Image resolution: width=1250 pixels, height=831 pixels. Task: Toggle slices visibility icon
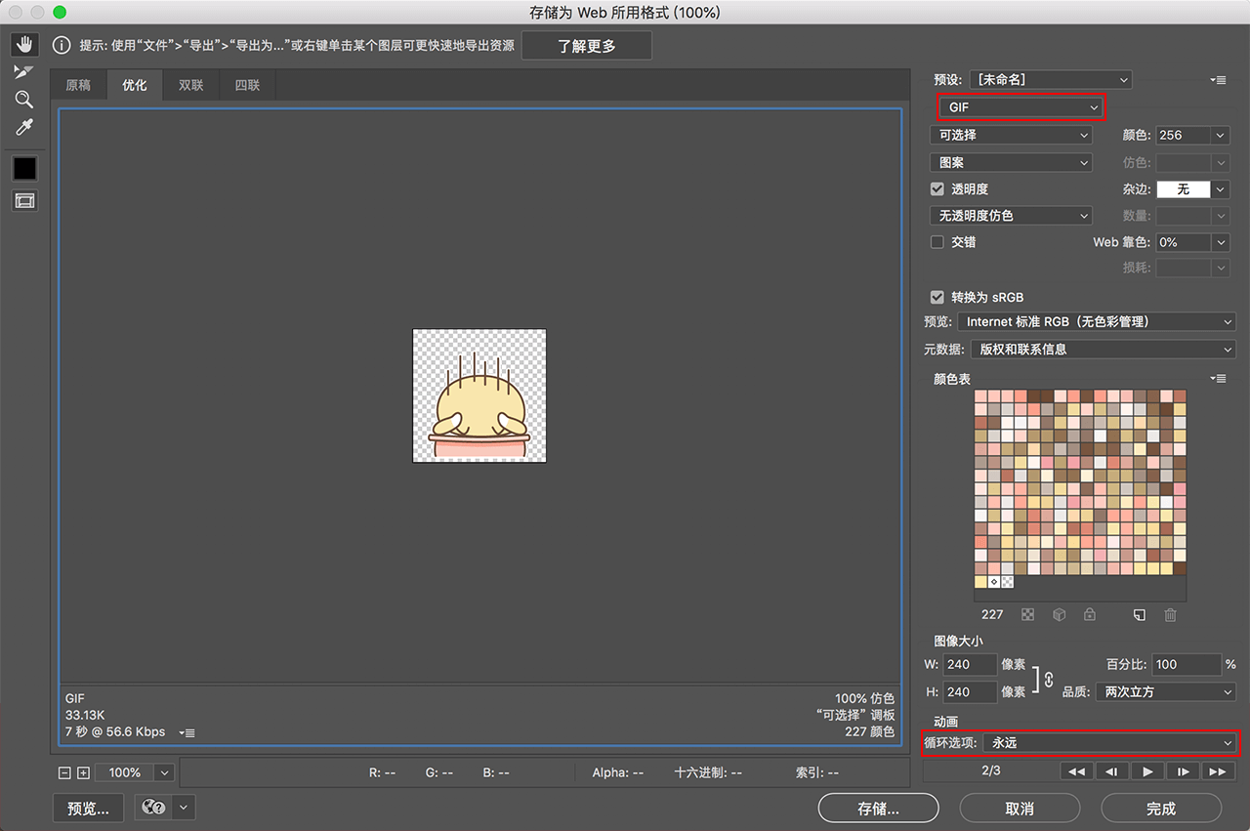click(24, 201)
